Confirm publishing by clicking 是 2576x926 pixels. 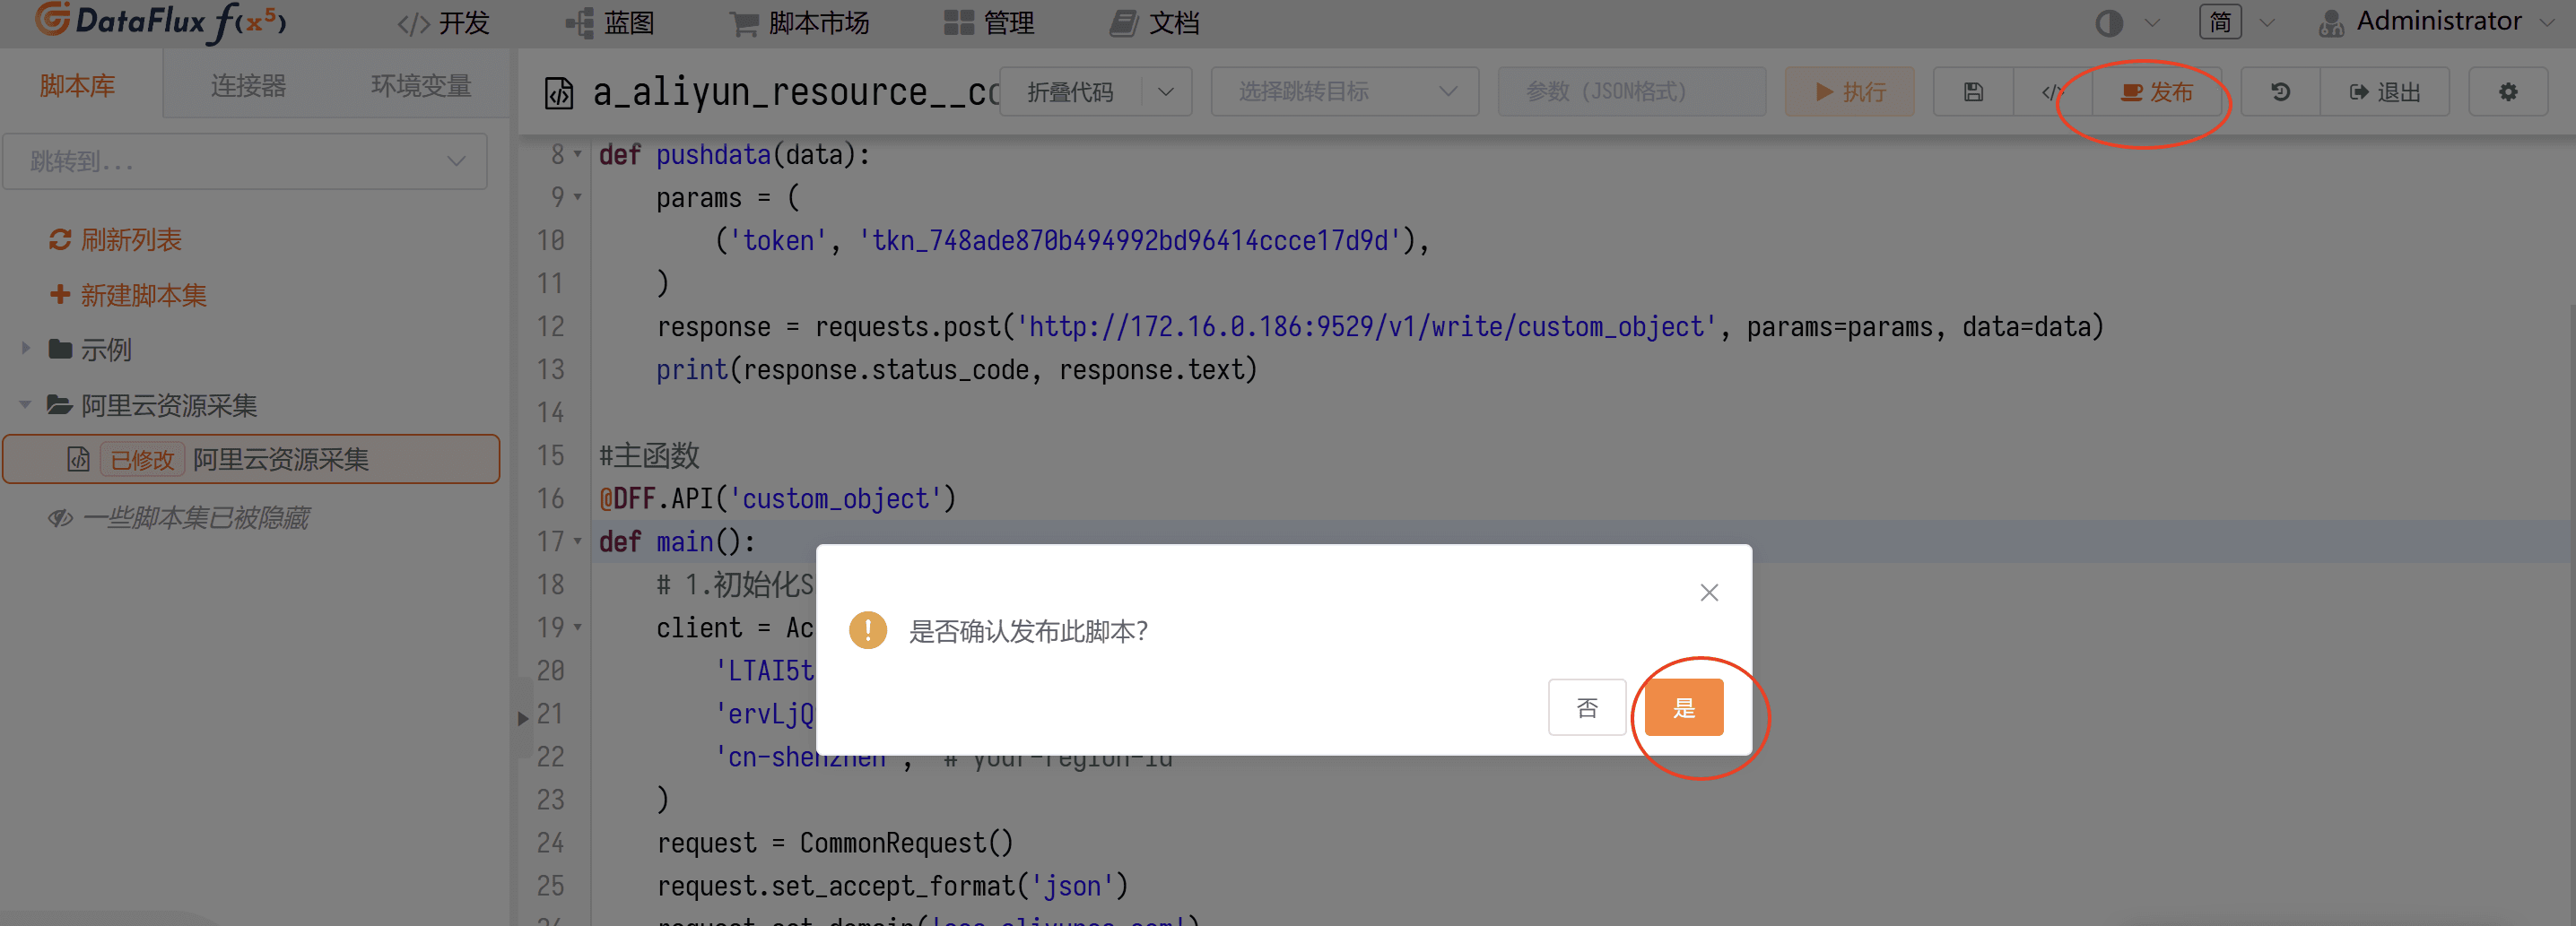click(x=1683, y=707)
